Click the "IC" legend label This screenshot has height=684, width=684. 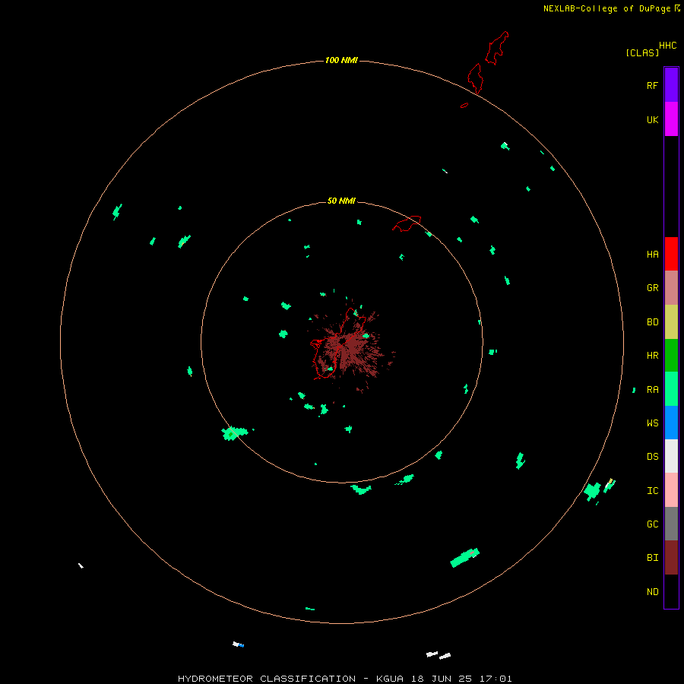click(653, 491)
